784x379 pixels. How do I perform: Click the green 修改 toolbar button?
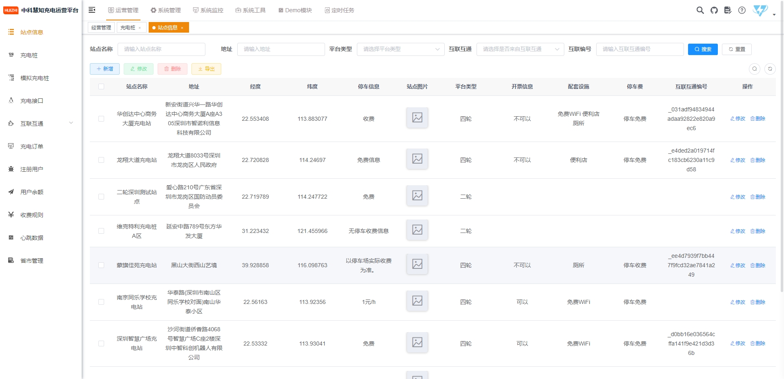138,69
